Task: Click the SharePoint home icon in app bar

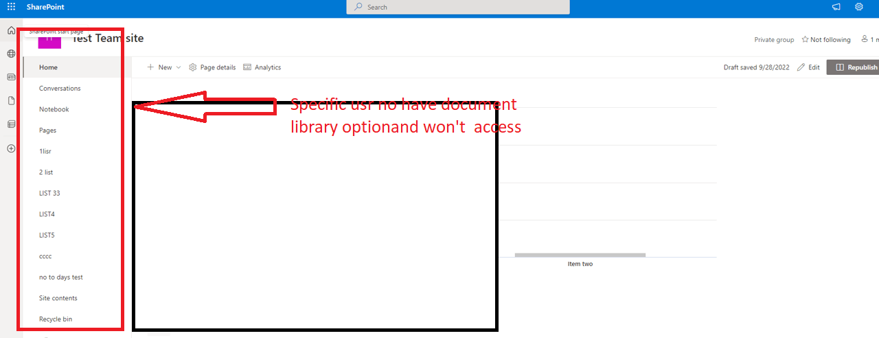Action: click(11, 31)
